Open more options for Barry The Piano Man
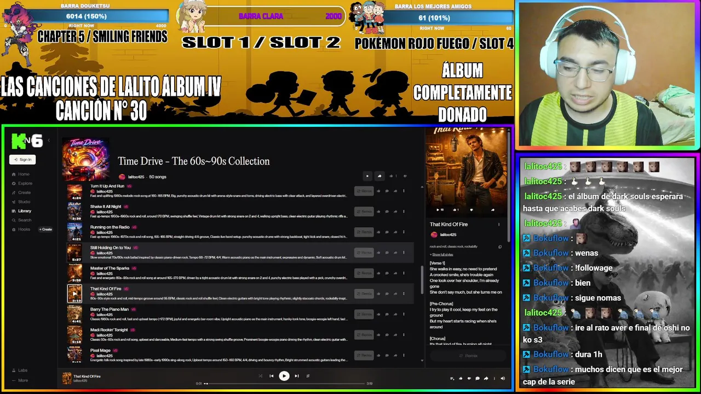The width and height of the screenshot is (701, 394). click(404, 314)
